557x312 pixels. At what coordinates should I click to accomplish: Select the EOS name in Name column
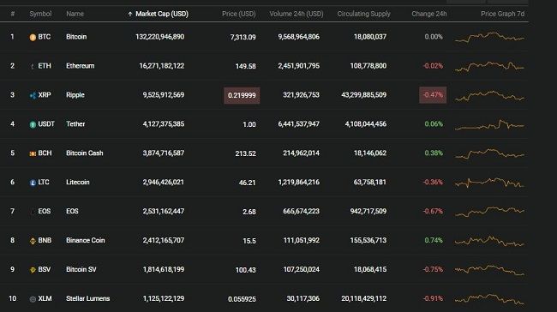[72, 212]
